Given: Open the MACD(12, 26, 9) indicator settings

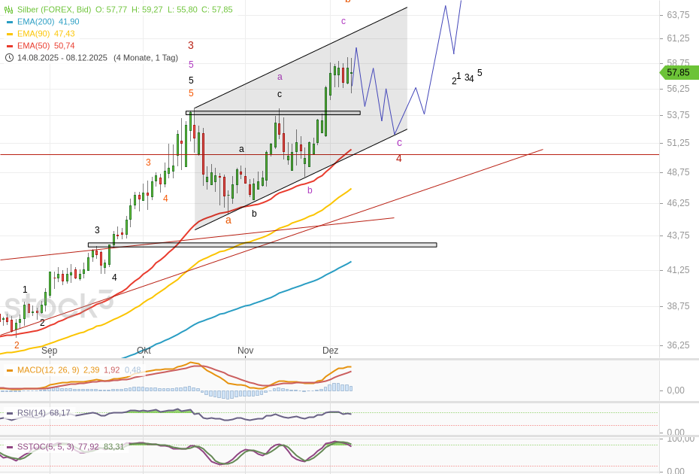Looking at the screenshot, I should click(x=48, y=370).
